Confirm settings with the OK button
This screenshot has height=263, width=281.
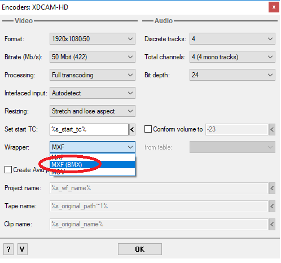click(x=140, y=249)
